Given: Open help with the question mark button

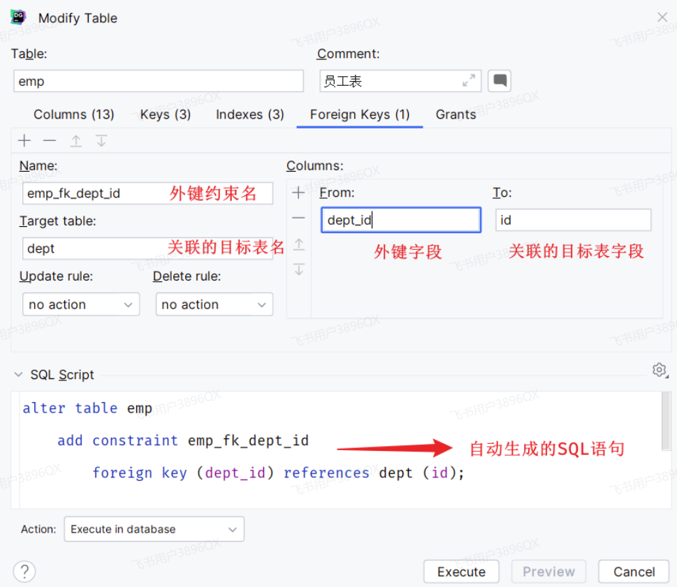Looking at the screenshot, I should coord(24,572).
